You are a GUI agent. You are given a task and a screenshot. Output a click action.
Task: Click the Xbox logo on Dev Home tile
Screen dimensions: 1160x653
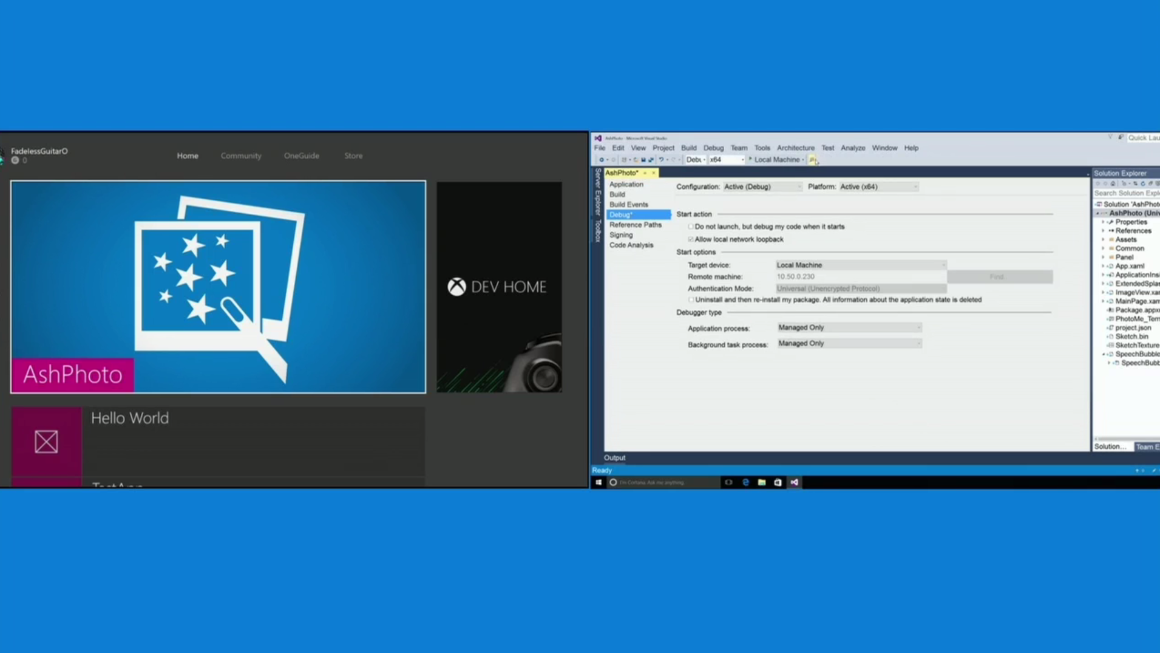456,287
